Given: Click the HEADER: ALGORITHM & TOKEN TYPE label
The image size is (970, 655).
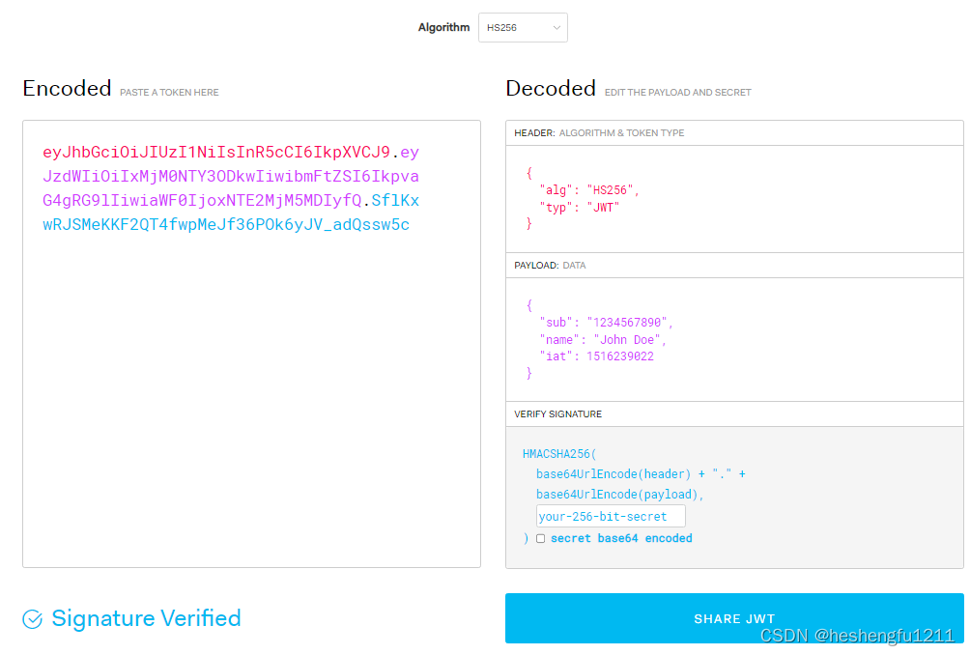Looking at the screenshot, I should click(599, 133).
